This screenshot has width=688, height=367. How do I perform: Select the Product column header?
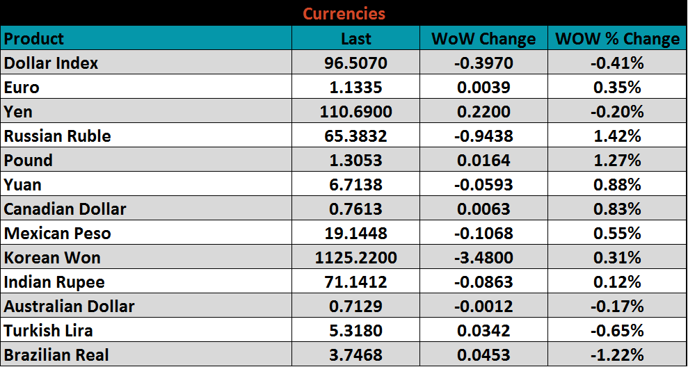(x=34, y=38)
